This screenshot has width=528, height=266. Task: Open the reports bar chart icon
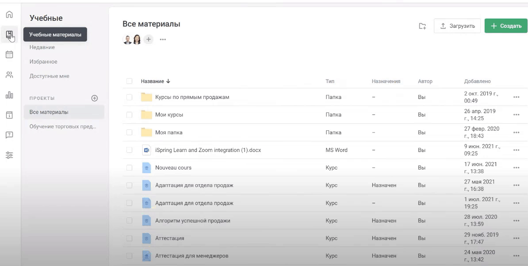[x=9, y=95]
